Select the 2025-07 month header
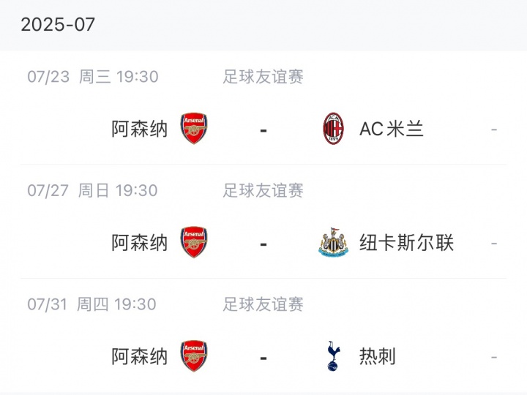This screenshot has width=527, height=395. [58, 24]
